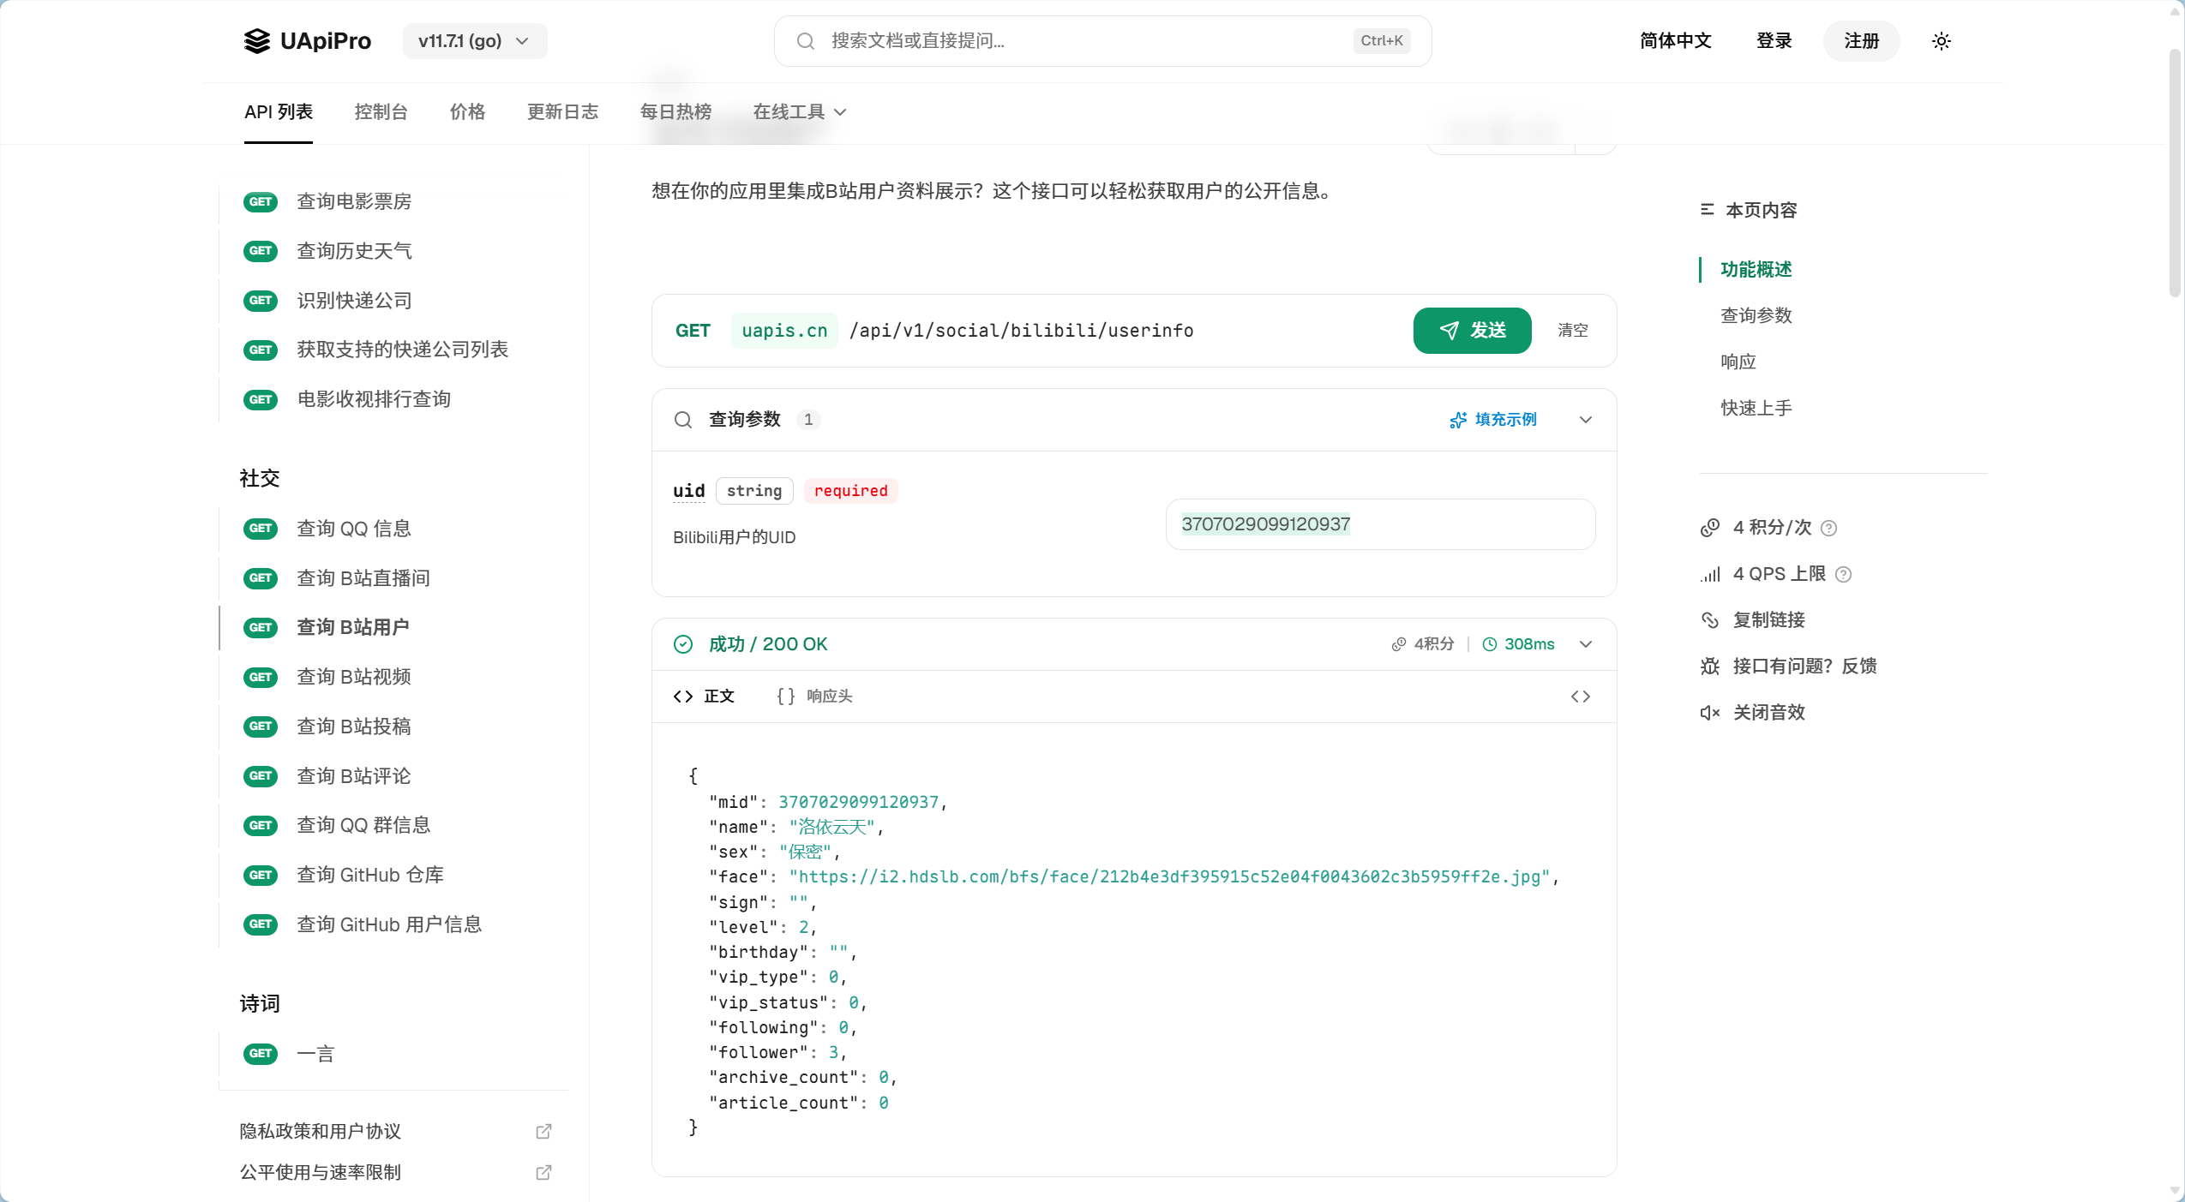Screen dimensions: 2185x1202
Task: Click the 注册 button
Action: click(x=1861, y=41)
